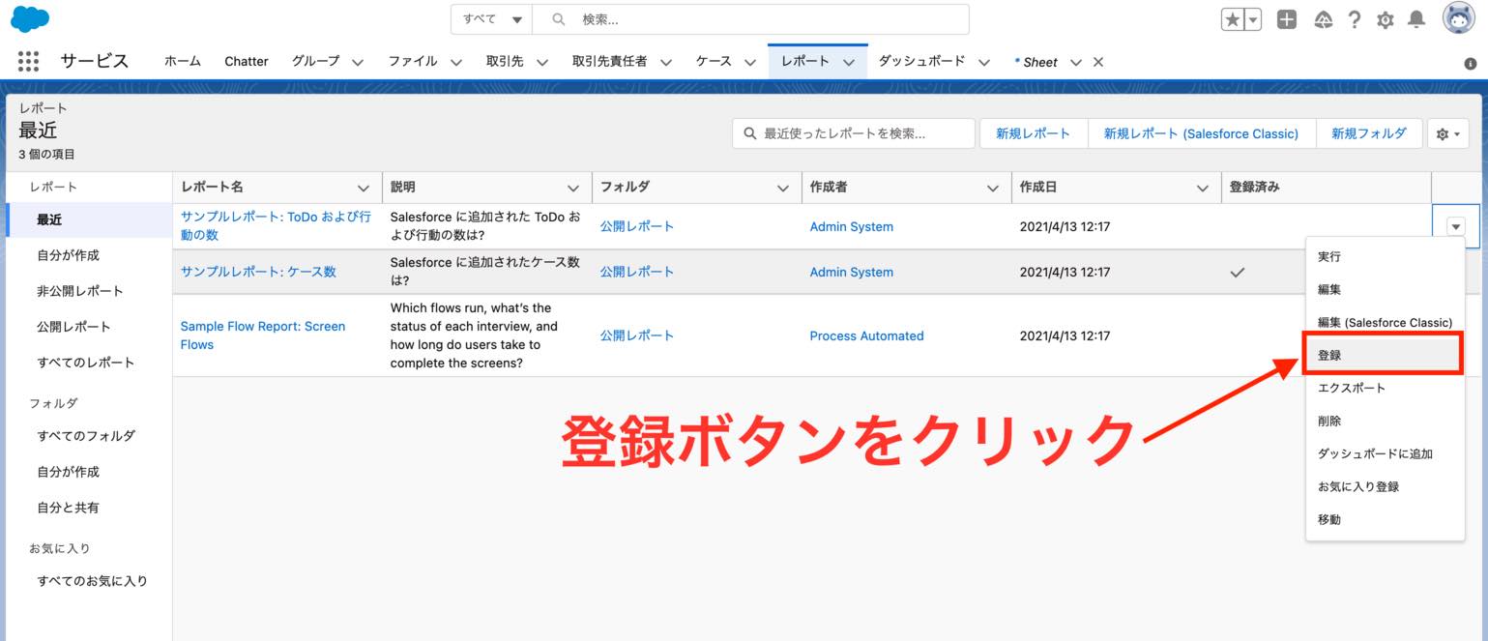Open the ホーム tab
Image resolution: width=1488 pixels, height=641 pixels.
pos(183,61)
